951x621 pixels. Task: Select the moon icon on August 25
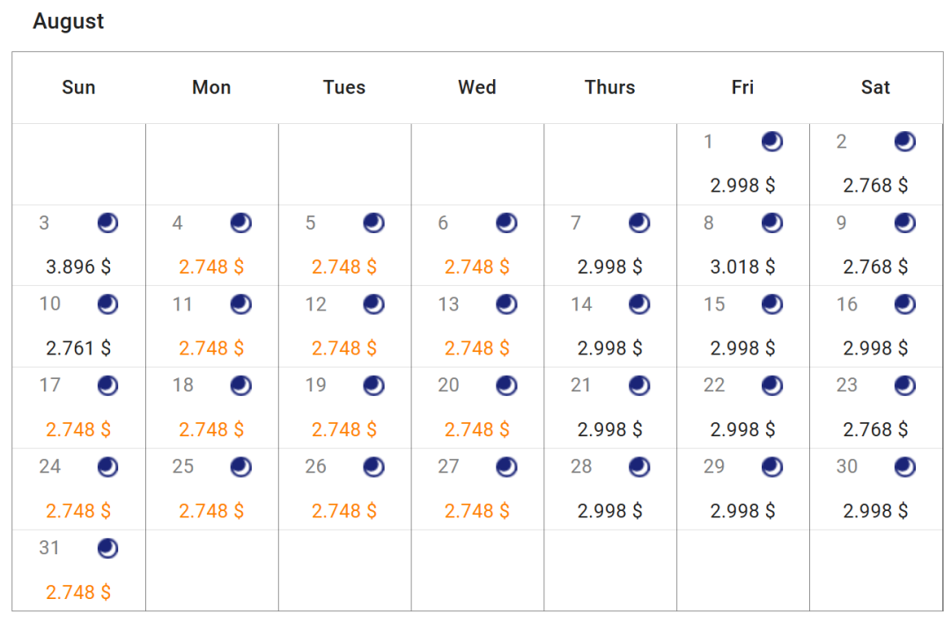pyautogui.click(x=240, y=467)
